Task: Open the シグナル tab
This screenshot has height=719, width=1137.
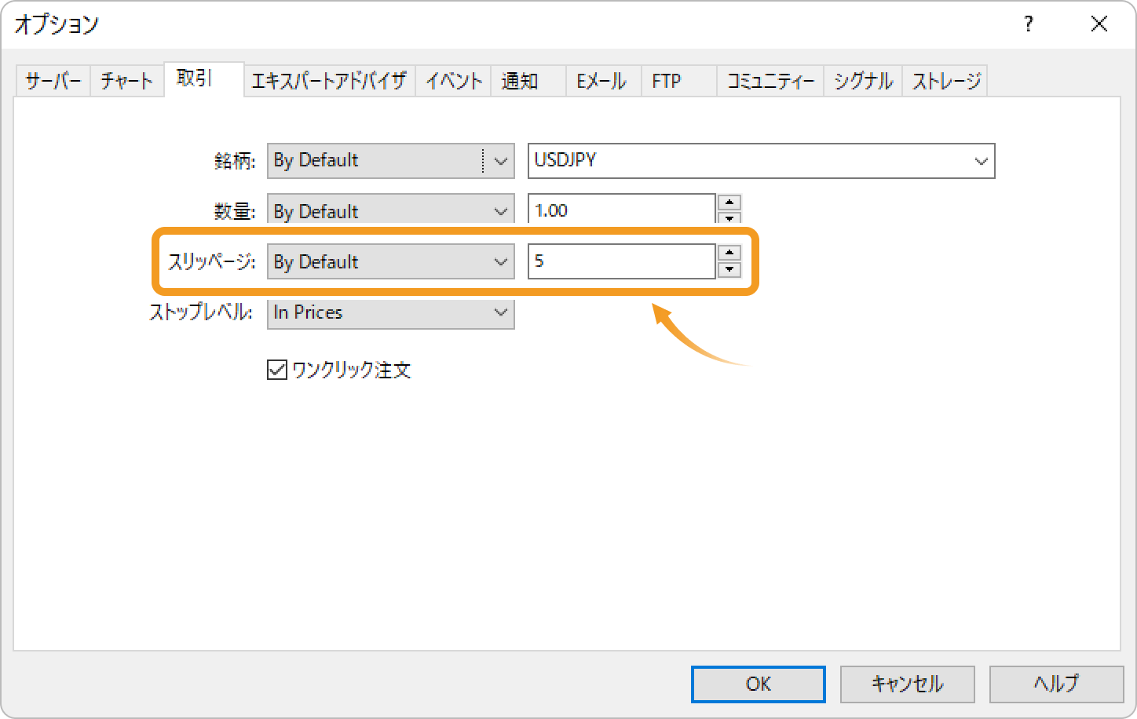Action: [x=863, y=81]
